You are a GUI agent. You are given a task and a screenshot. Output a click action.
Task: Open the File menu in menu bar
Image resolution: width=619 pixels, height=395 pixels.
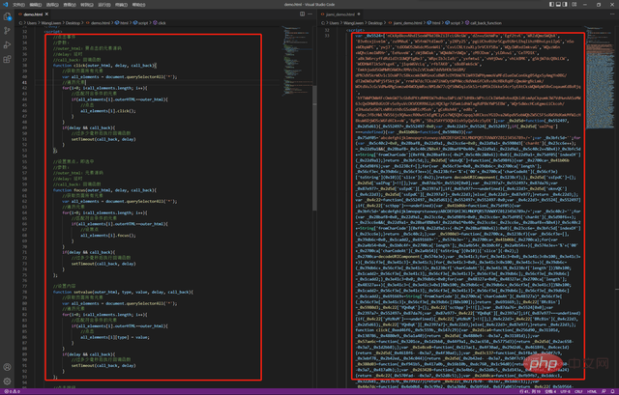[x=19, y=5]
